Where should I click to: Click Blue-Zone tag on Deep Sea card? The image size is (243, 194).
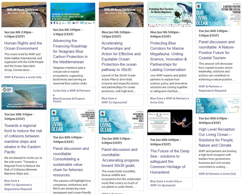click(156, 181)
